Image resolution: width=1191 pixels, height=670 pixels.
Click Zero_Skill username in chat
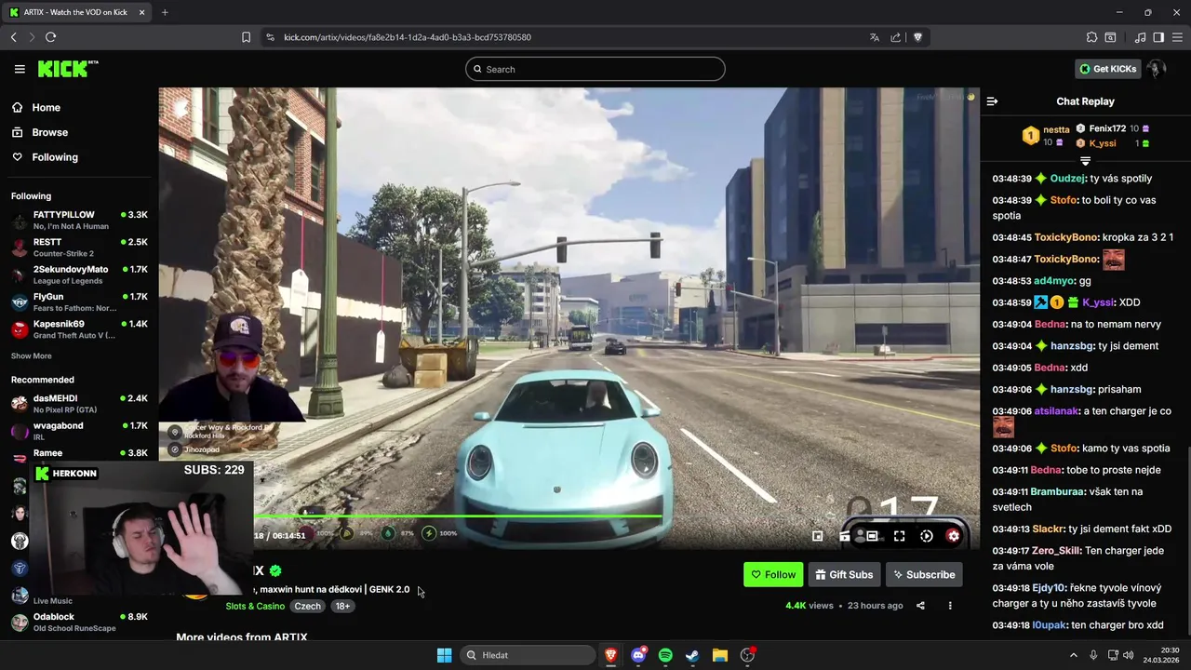1056,551
